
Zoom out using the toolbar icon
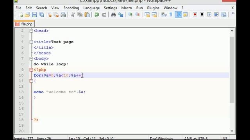(x=137, y=15)
